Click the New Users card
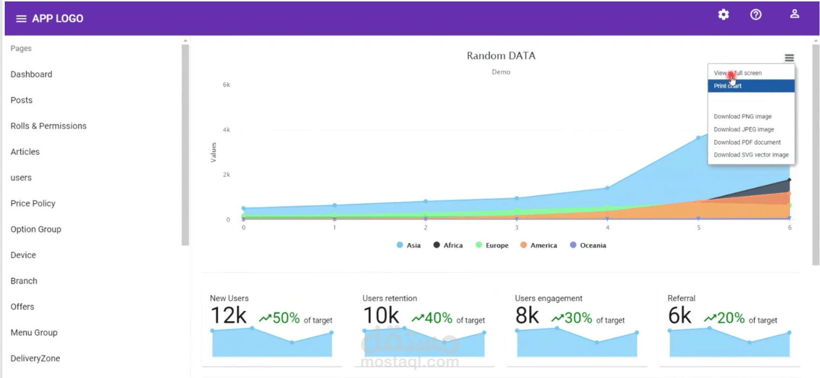820x378 pixels. coord(272,327)
